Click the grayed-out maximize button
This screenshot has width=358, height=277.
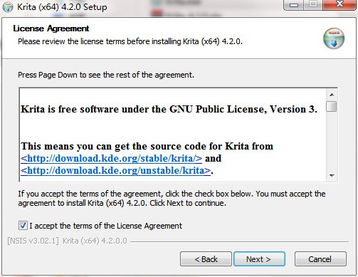coord(313,5)
